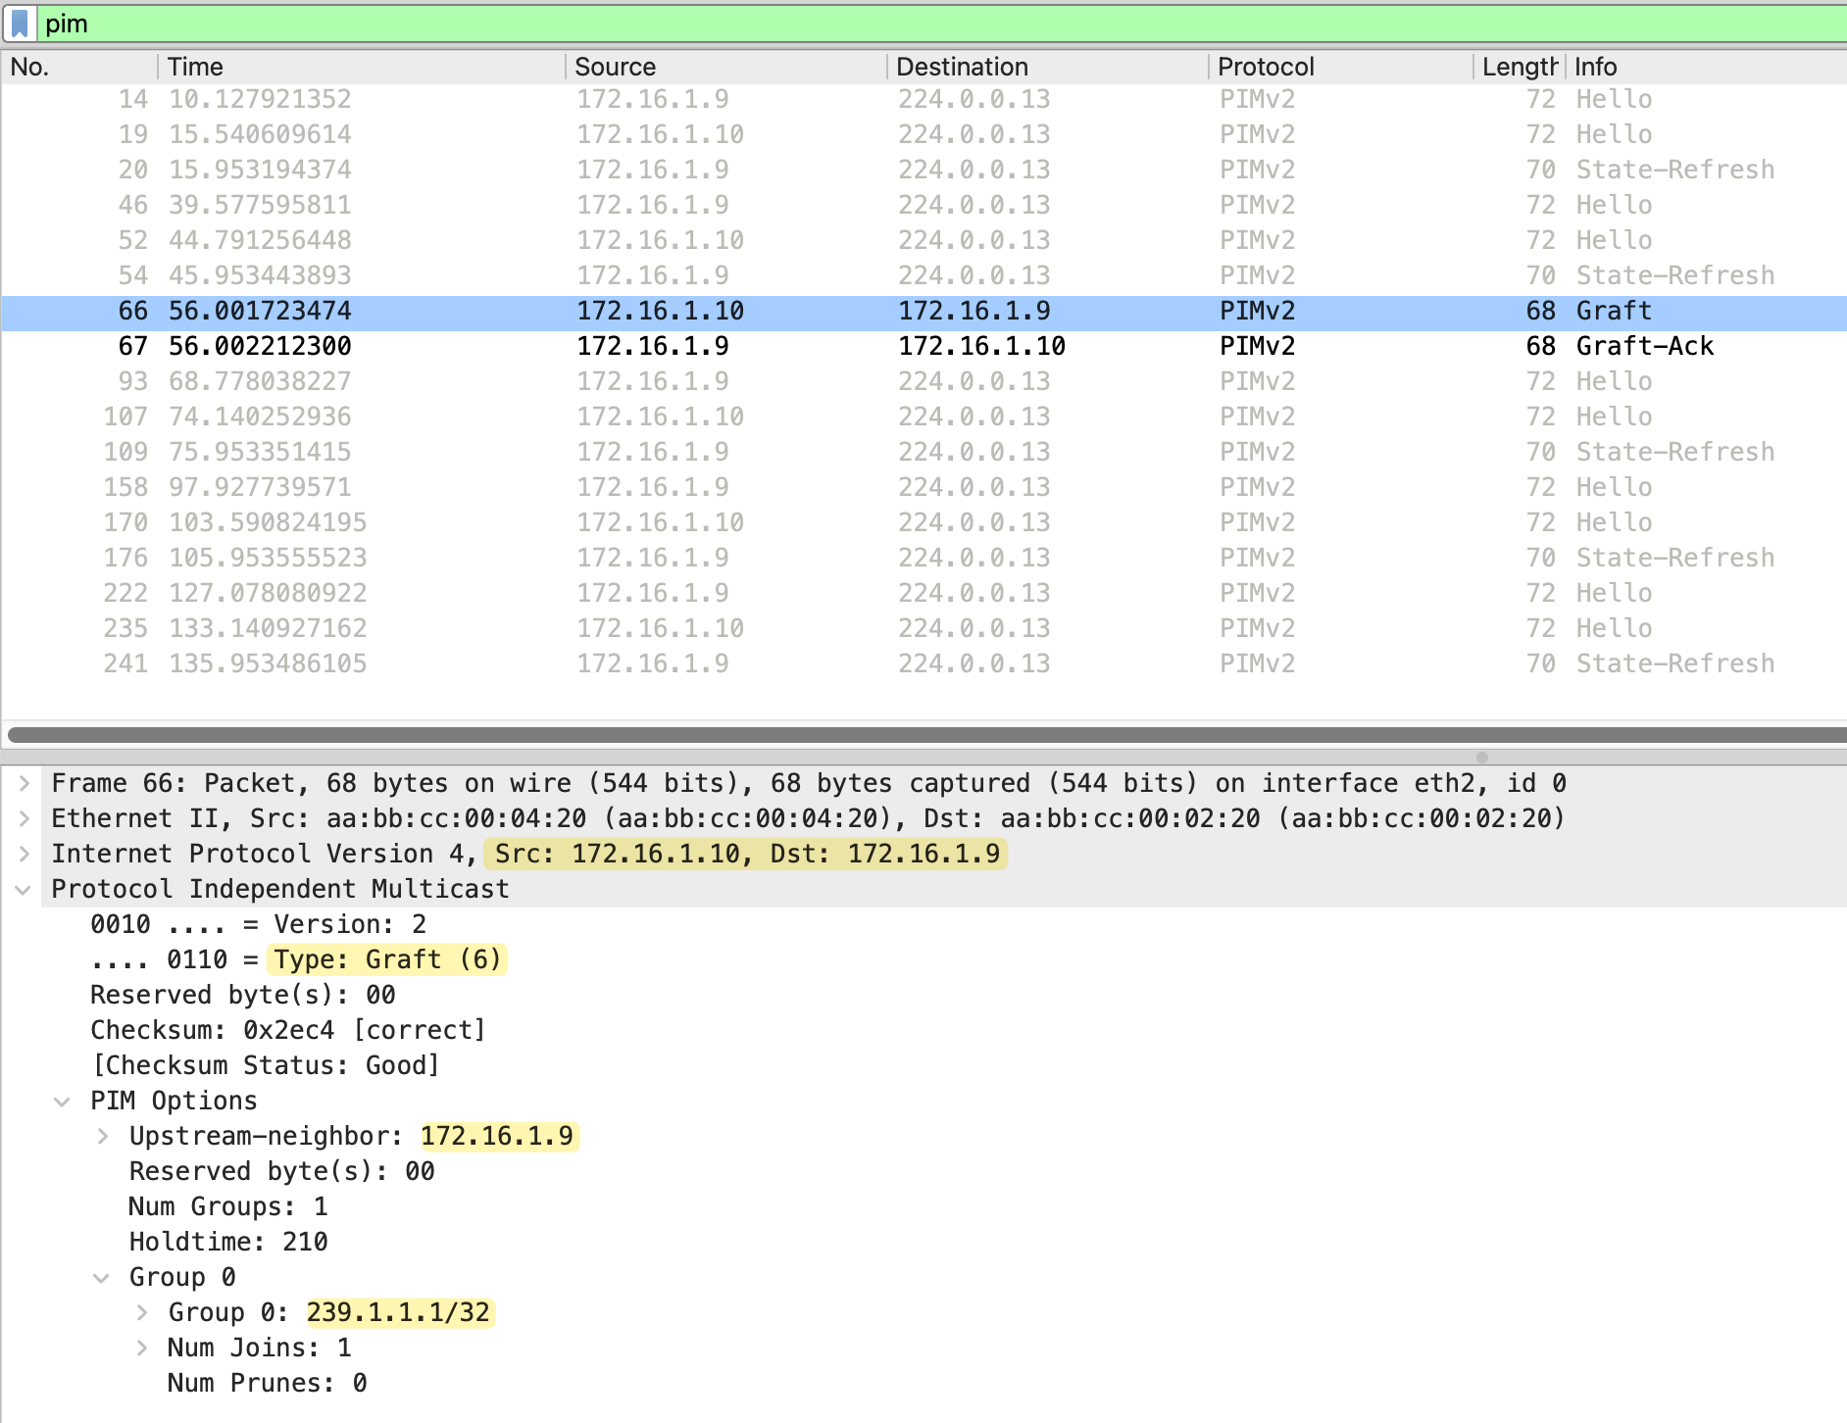Image resolution: width=1847 pixels, height=1423 pixels.
Task: Expand the Num Joins: 1 entry
Action: [x=142, y=1348]
